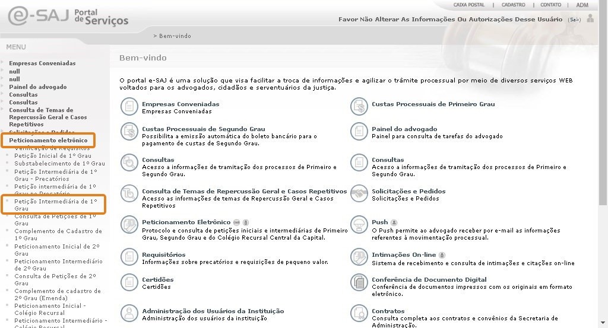Click Peticionamento Eletrônico heading link
The width and height of the screenshot is (608, 328).
pyautogui.click(x=186, y=222)
